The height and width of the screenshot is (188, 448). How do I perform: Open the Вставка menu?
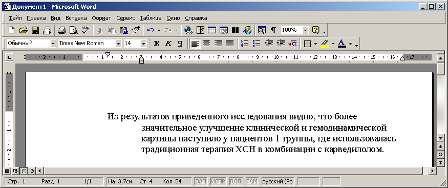pyautogui.click(x=76, y=18)
